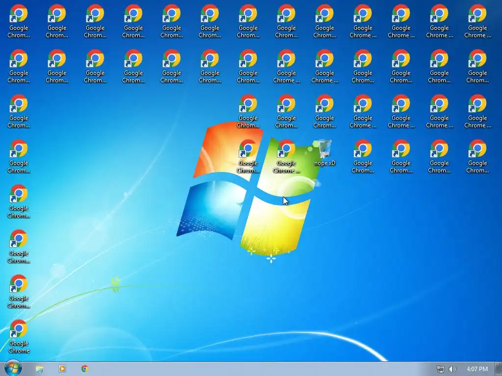Open the network status tray icon

click(x=441, y=369)
